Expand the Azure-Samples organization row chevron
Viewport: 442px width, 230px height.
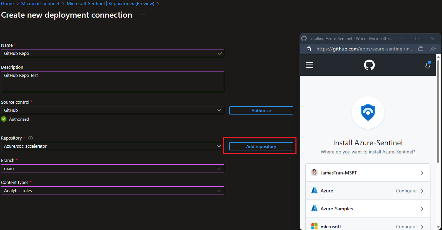pyautogui.click(x=422, y=208)
